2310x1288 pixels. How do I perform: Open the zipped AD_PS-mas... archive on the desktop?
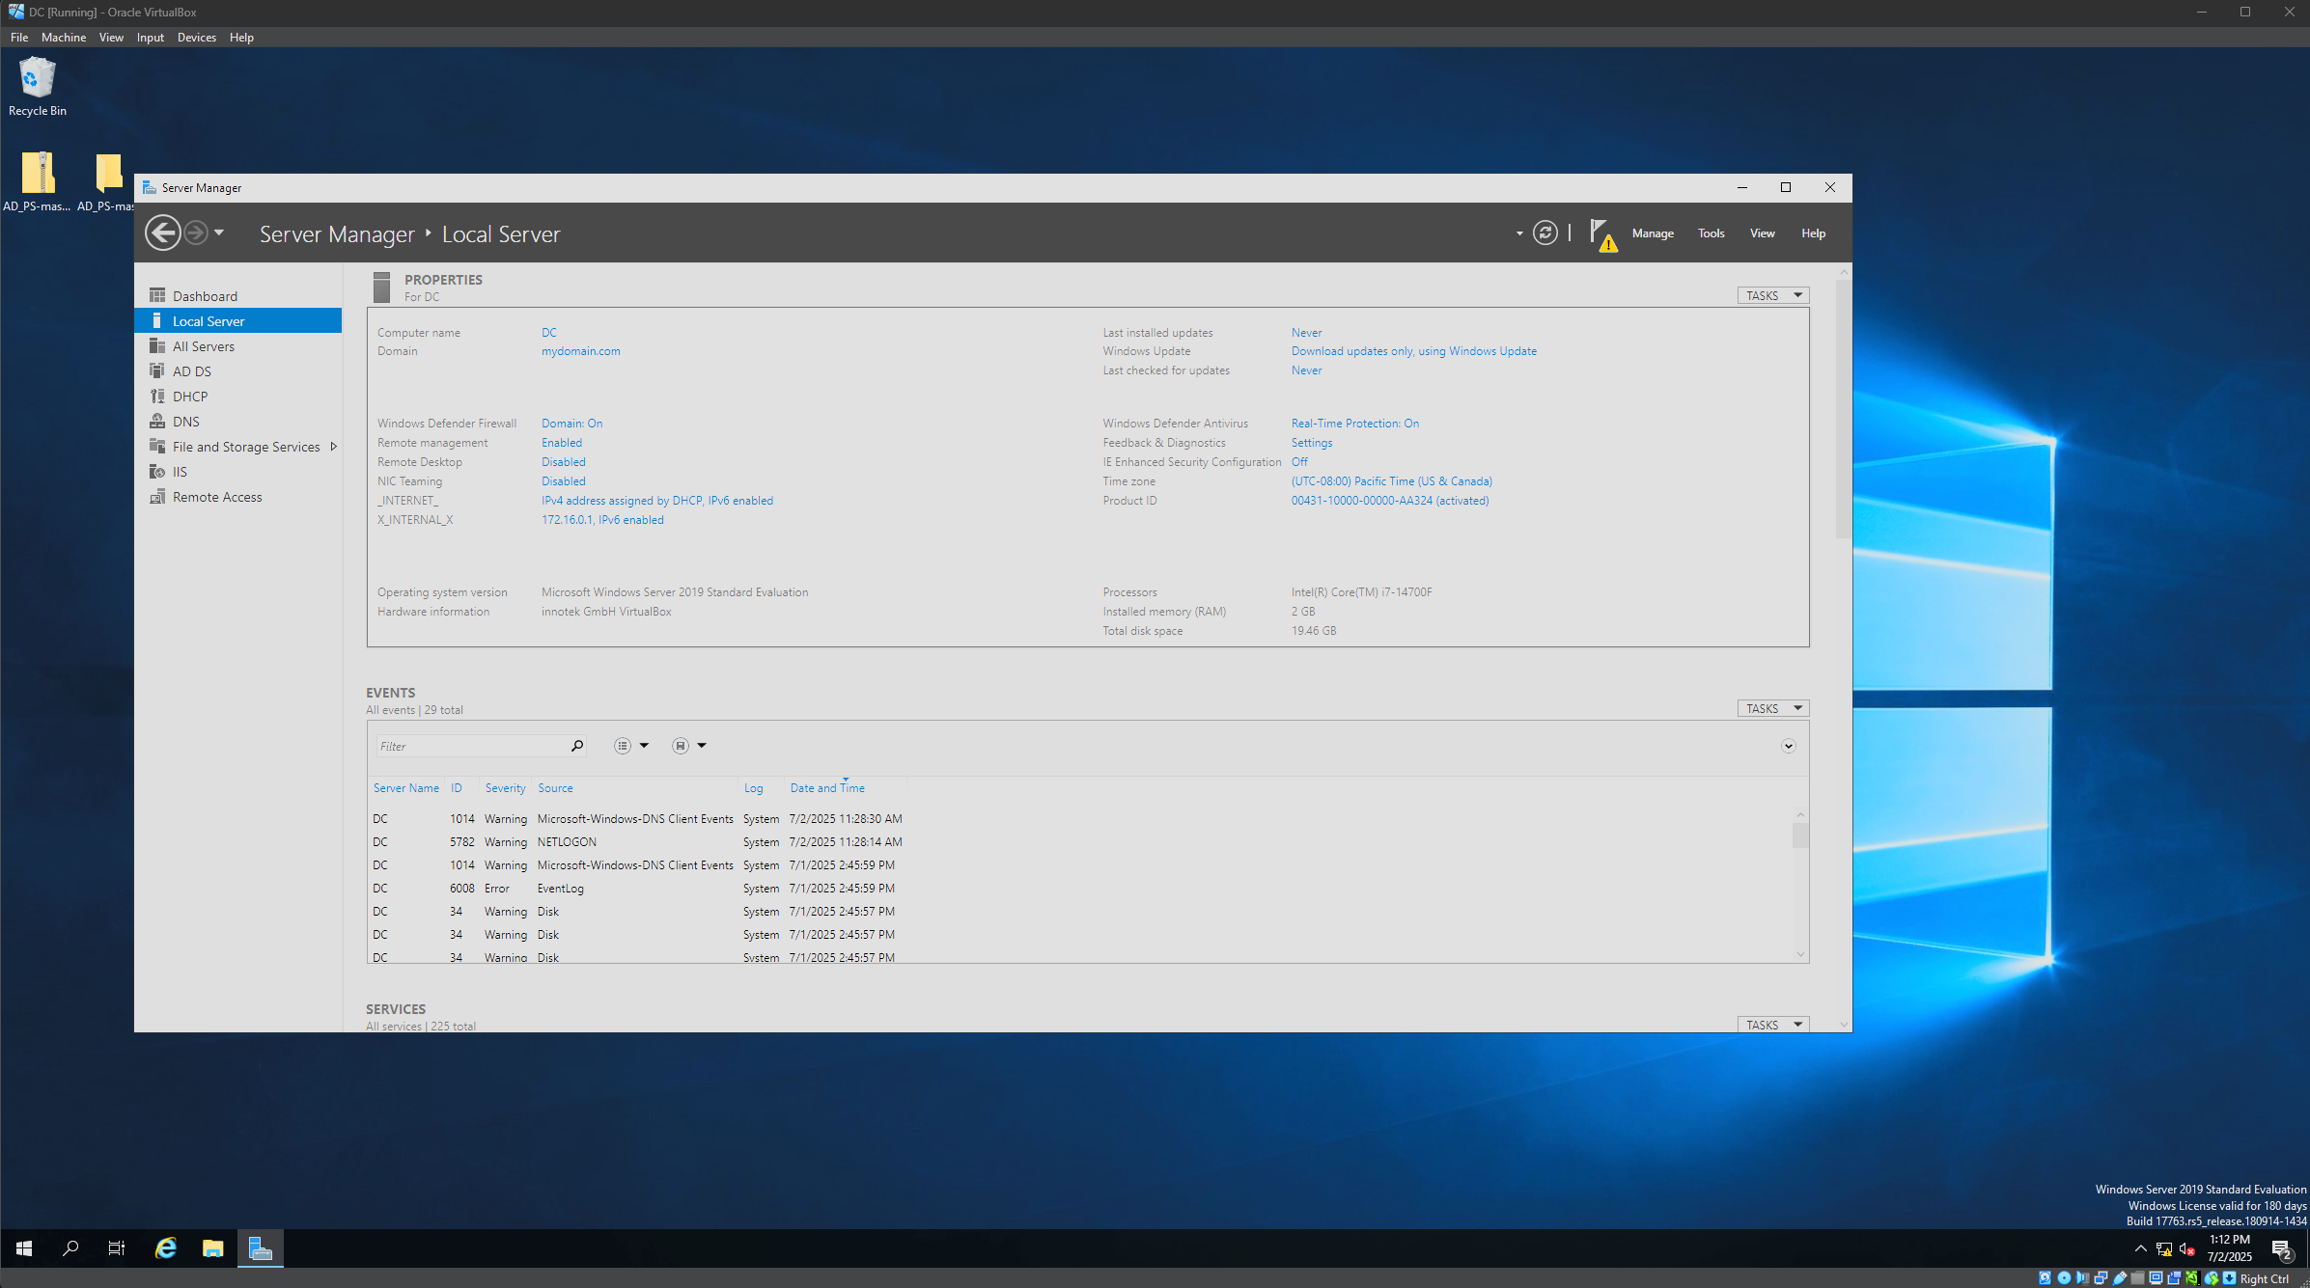coord(37,181)
